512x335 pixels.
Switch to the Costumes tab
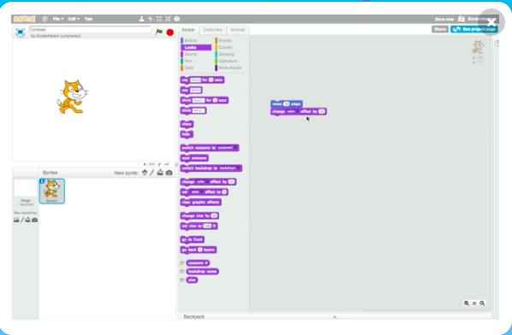pos(212,30)
